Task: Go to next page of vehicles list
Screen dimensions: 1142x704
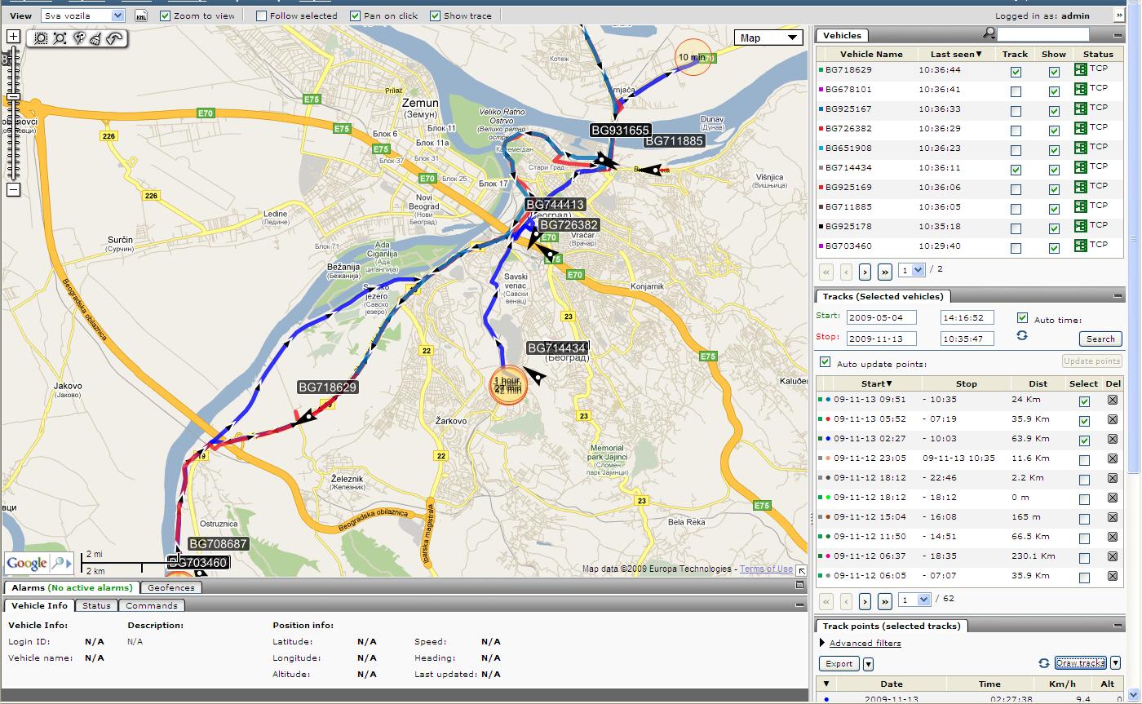Action: coord(865,272)
